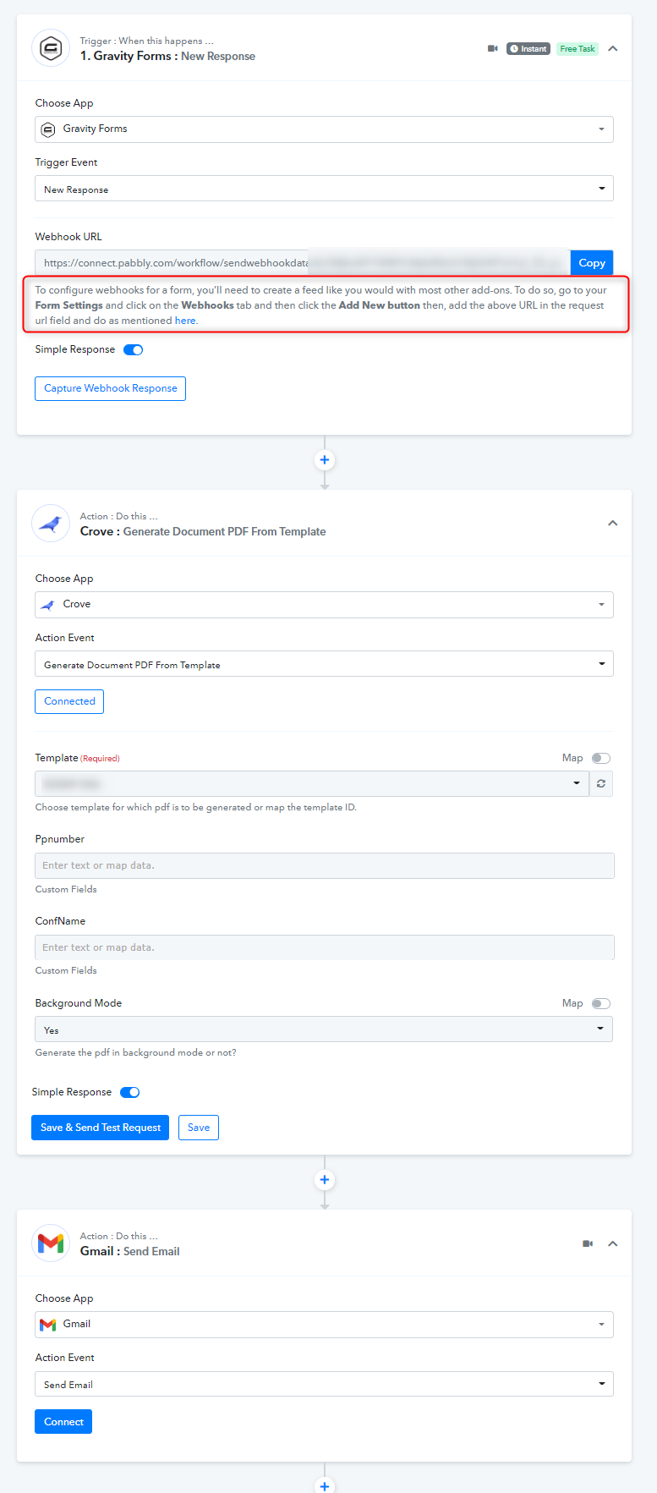Viewport: 657px width, 1493px height.
Task: Open the Gmail step video tutorial icon
Action: (588, 1243)
